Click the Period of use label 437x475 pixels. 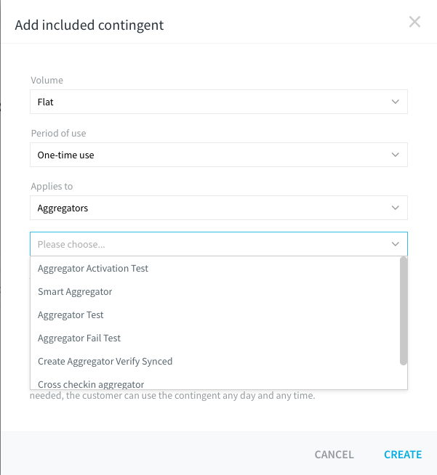58,134
